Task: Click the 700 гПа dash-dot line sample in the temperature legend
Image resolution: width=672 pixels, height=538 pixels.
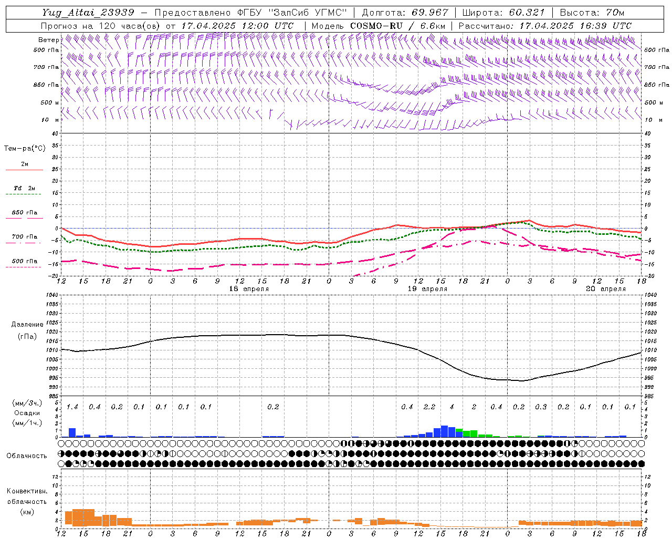Action: click(x=23, y=243)
